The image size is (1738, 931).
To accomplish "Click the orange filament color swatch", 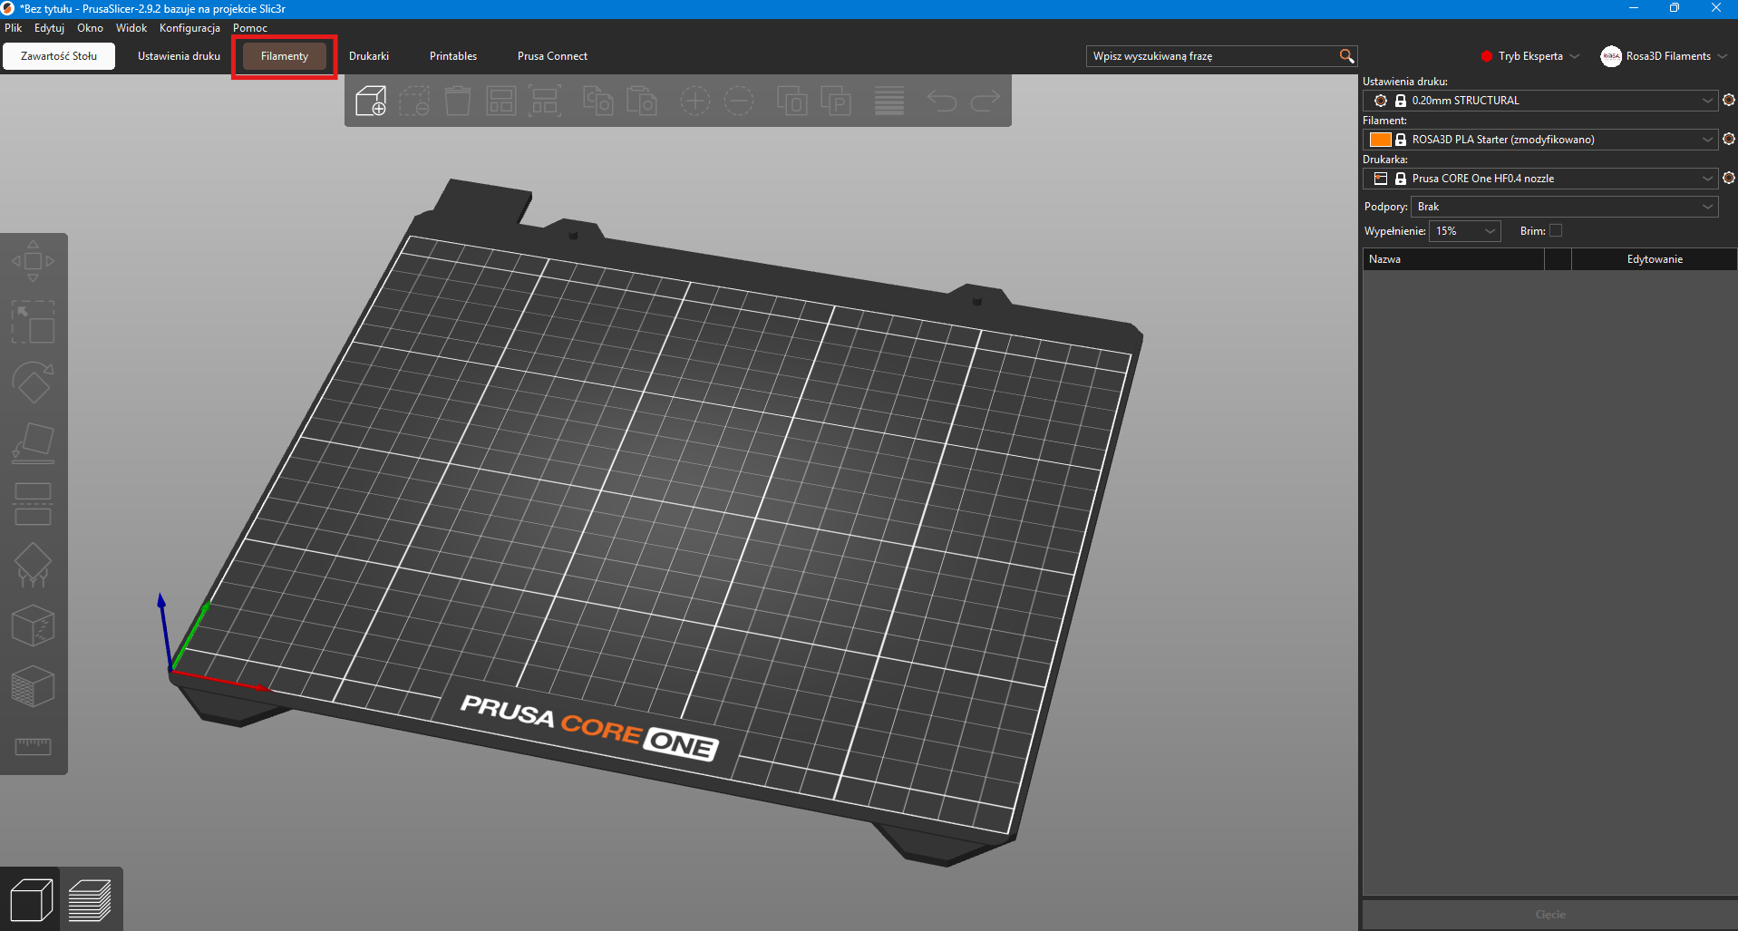I will point(1380,140).
